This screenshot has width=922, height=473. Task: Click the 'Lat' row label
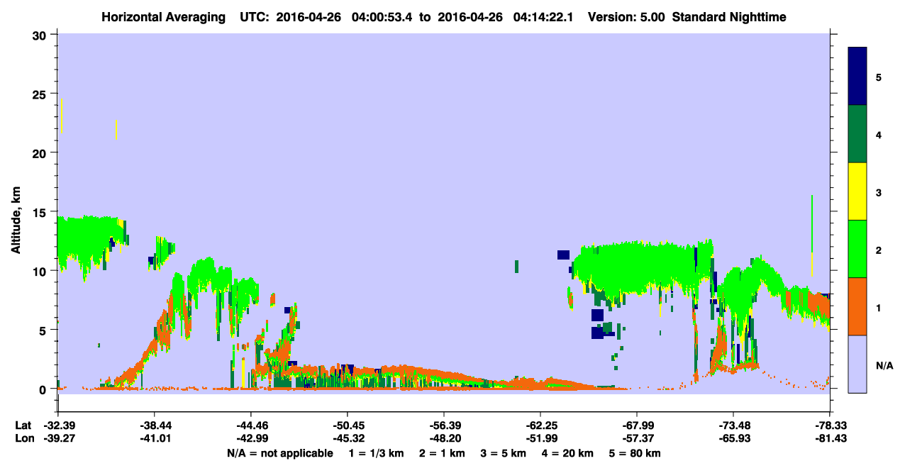(23, 425)
